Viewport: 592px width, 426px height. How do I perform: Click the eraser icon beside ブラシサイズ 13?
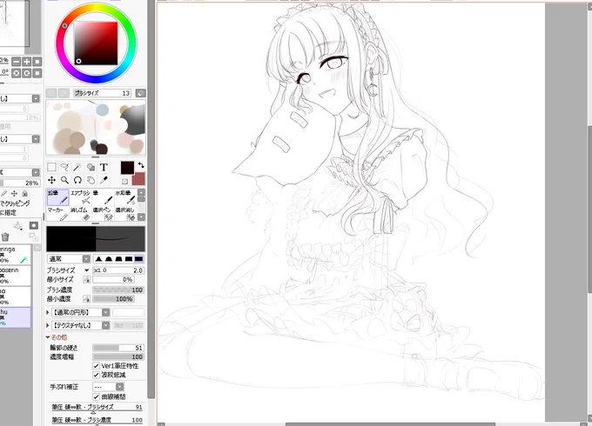coord(140,93)
